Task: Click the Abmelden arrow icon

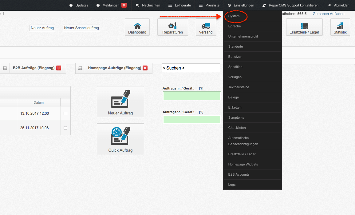Action: pos(329,5)
